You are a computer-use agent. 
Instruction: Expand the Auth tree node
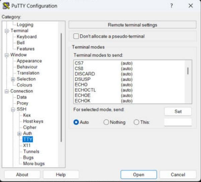(x=19, y=134)
